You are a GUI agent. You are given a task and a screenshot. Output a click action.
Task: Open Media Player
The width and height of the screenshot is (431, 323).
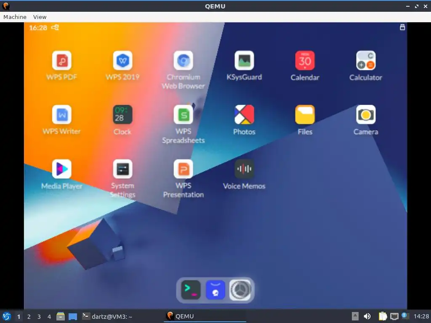pyautogui.click(x=61, y=169)
